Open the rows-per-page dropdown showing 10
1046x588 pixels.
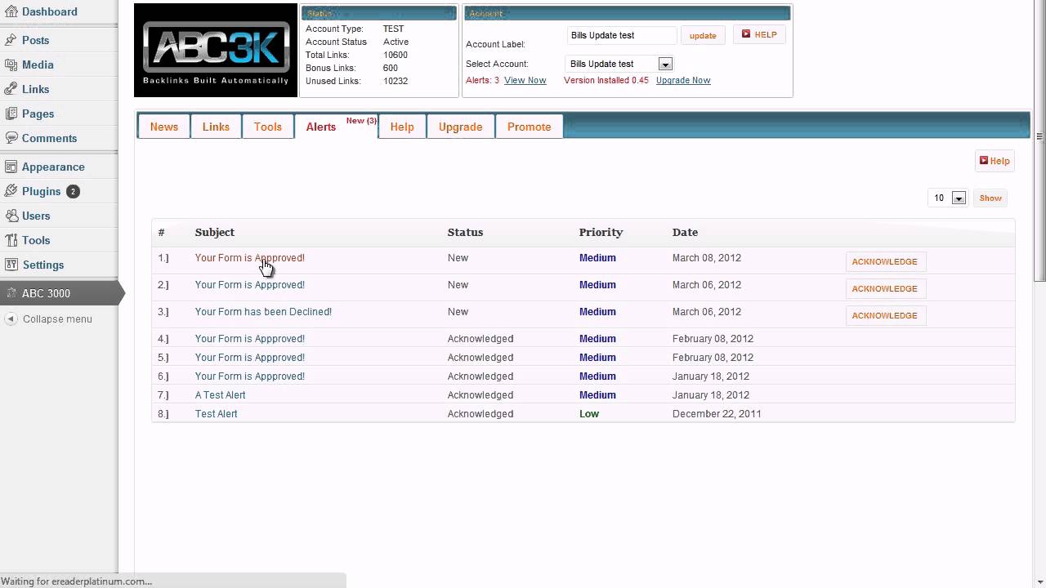[x=948, y=198]
